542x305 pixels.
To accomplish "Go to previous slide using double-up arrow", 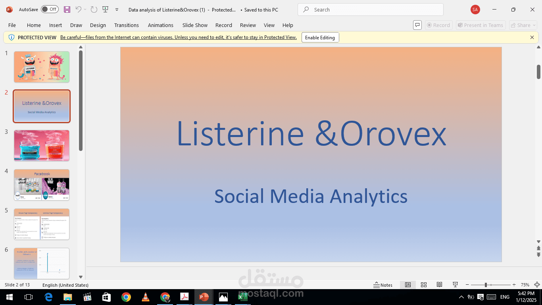I will [538, 248].
